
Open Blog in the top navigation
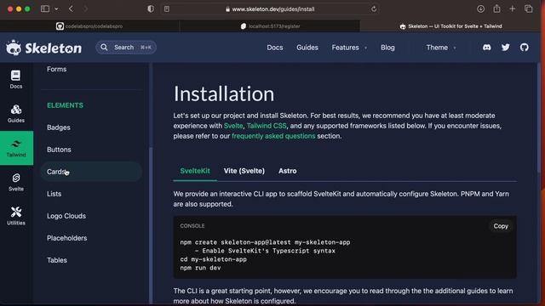point(387,48)
